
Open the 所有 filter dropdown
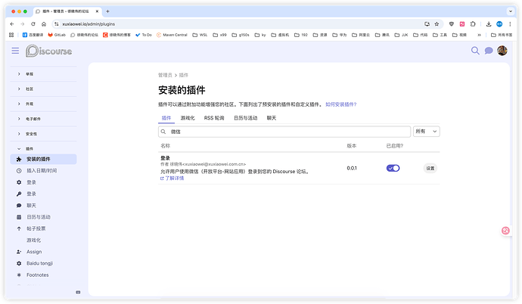[426, 132]
